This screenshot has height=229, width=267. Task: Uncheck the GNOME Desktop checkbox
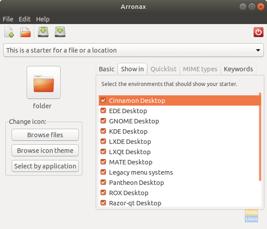103,121
